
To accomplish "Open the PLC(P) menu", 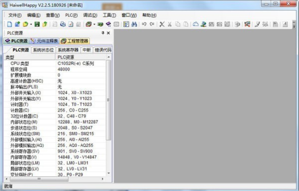I will (x=71, y=15).
